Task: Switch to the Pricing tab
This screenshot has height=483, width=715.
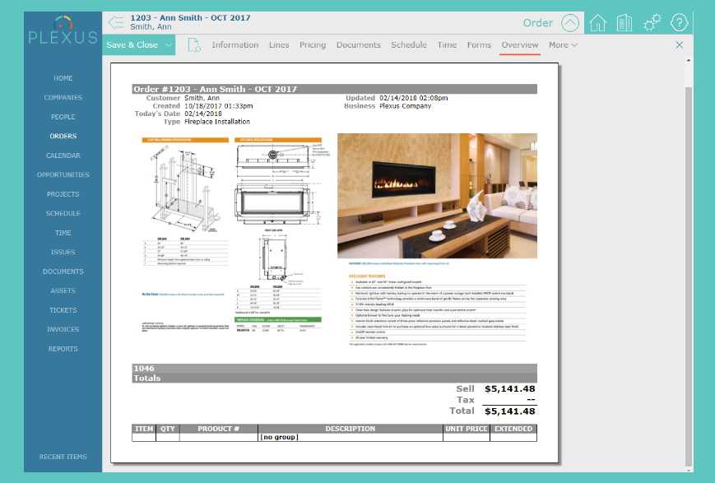Action: (x=313, y=44)
